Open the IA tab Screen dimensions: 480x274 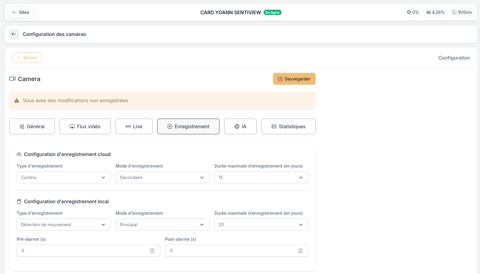(240, 126)
